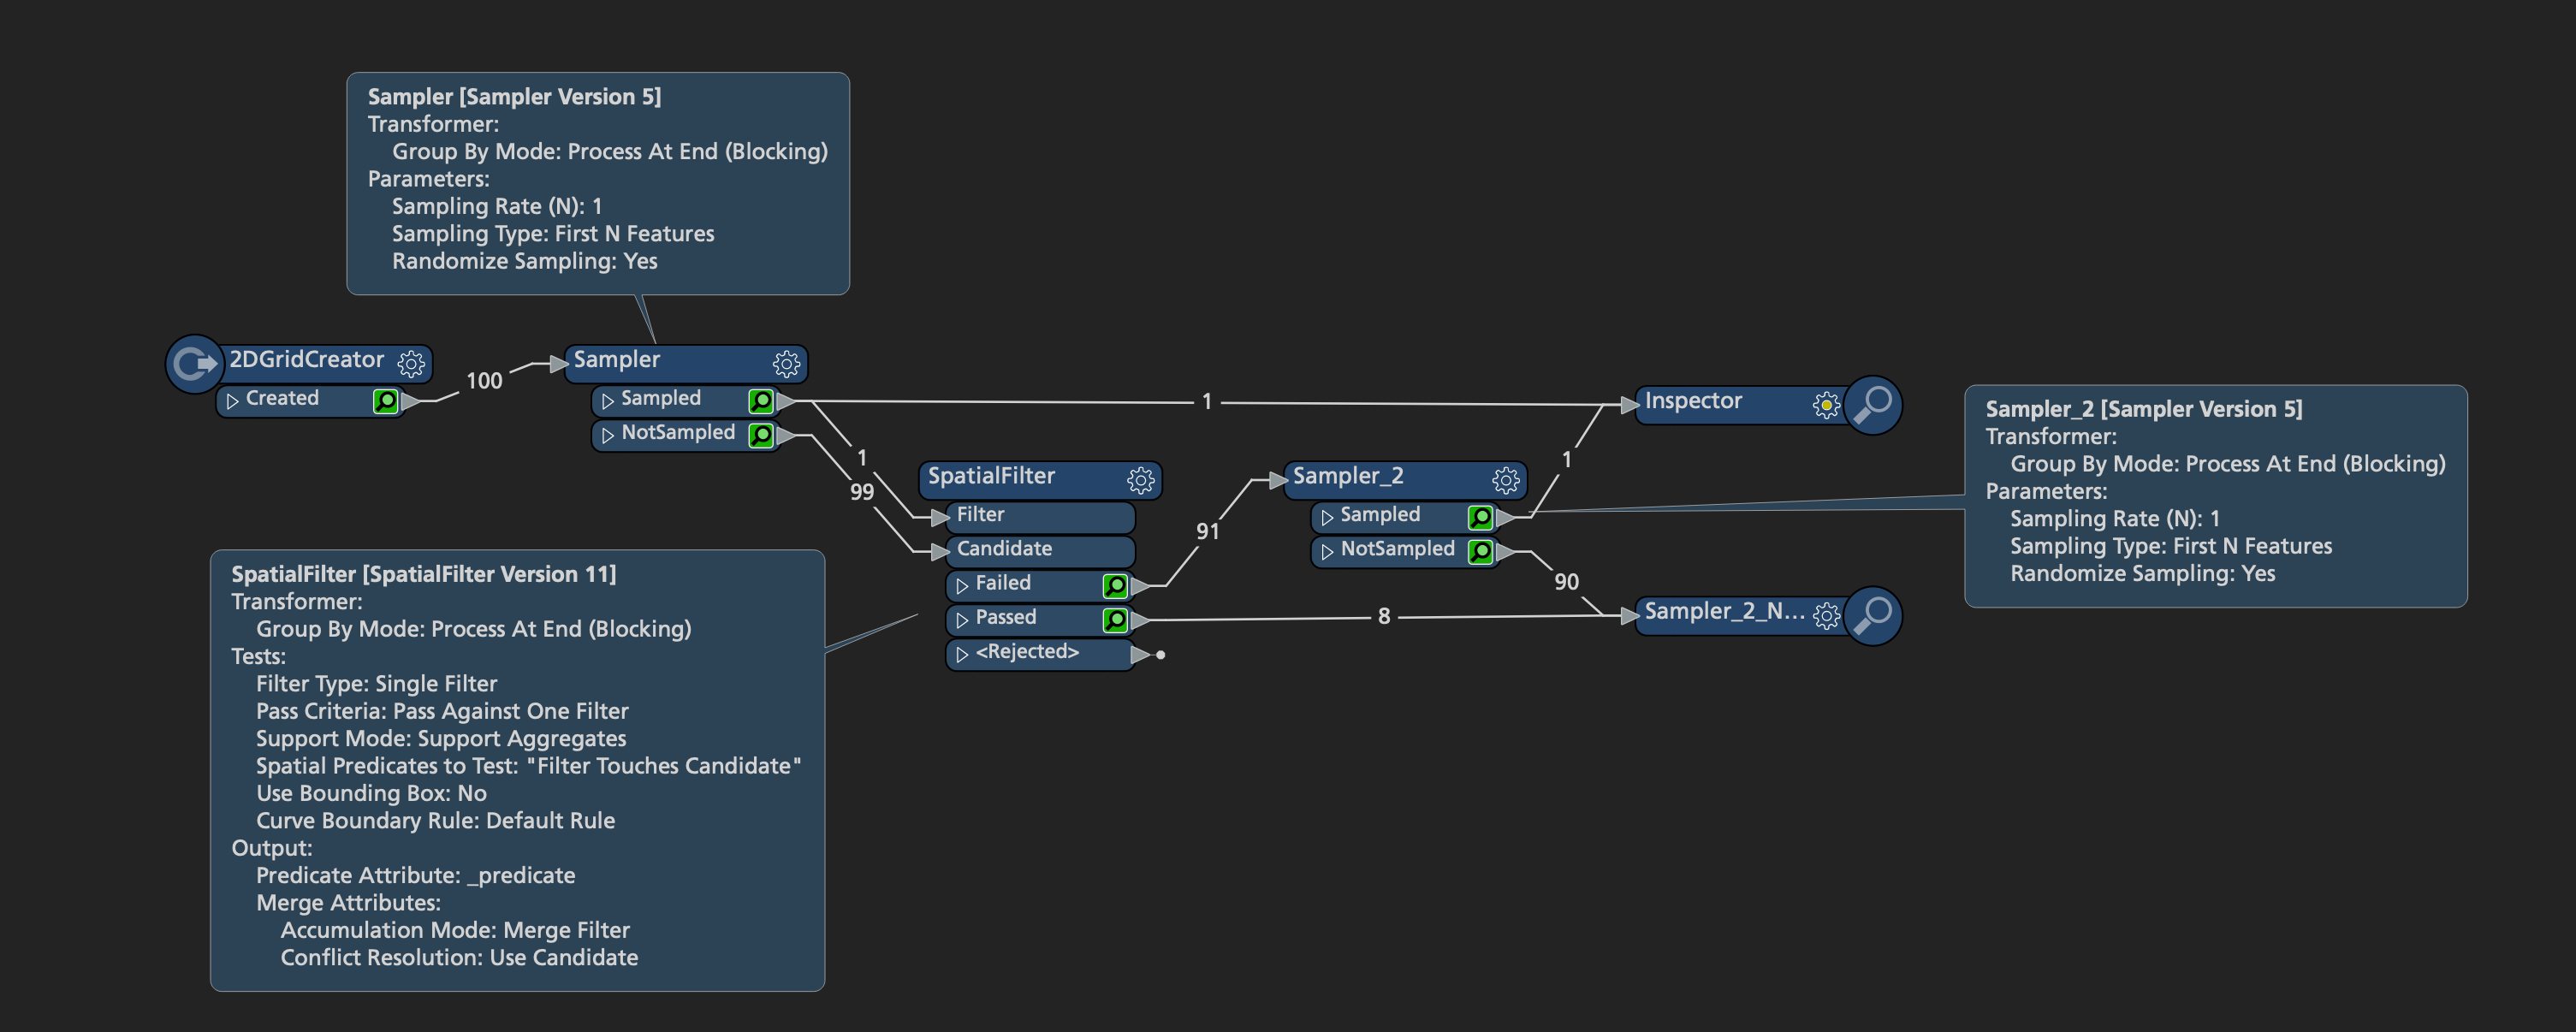This screenshot has width=2576, height=1032.
Task: Select the <Rejected> output port arrow
Action: 1140,655
